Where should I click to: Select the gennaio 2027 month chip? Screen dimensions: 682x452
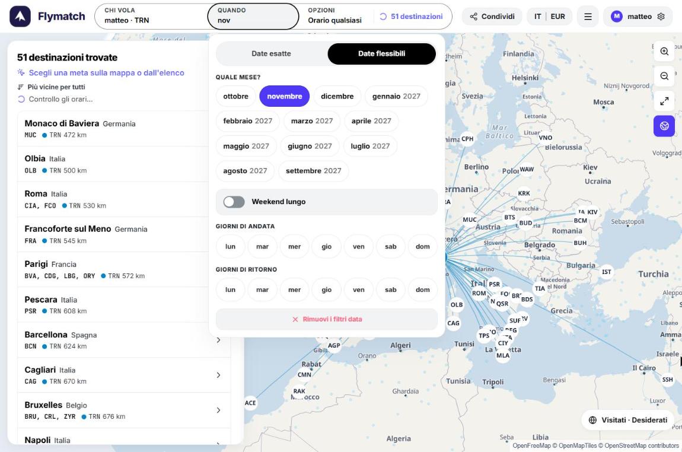[x=396, y=96]
